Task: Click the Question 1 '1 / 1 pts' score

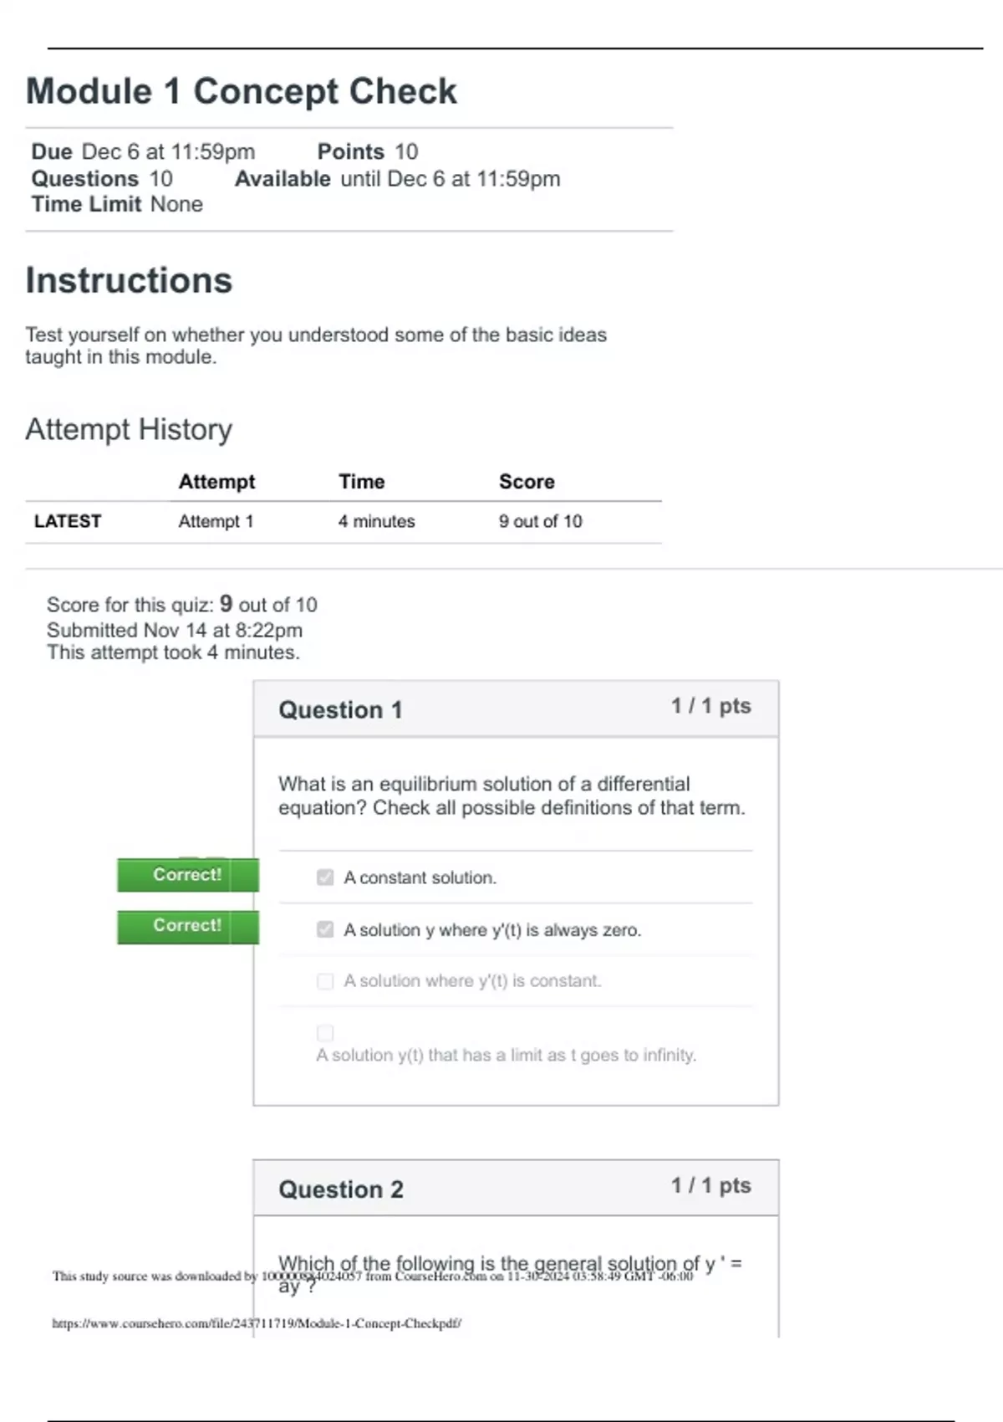Action: (x=710, y=706)
